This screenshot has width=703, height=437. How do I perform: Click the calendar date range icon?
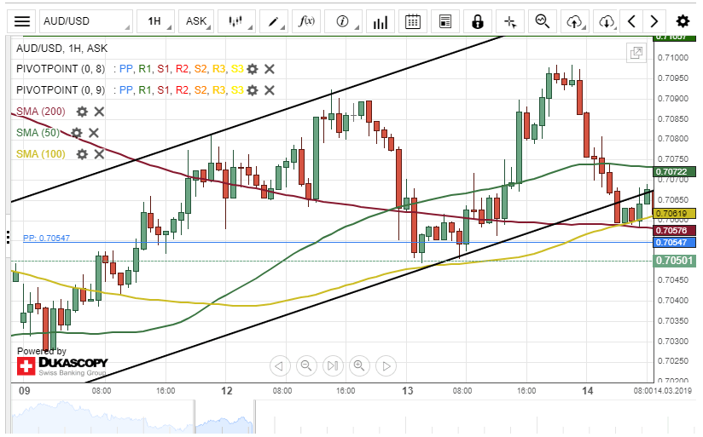[413, 21]
